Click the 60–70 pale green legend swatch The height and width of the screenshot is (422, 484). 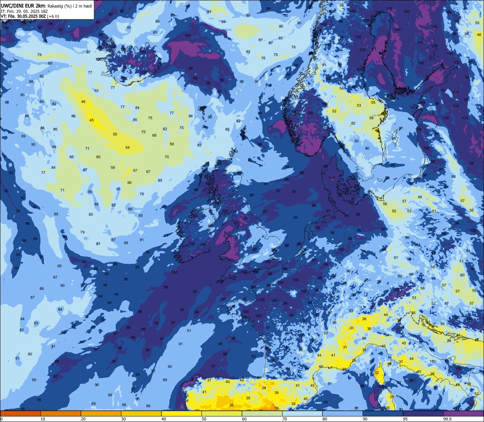tap(262, 413)
